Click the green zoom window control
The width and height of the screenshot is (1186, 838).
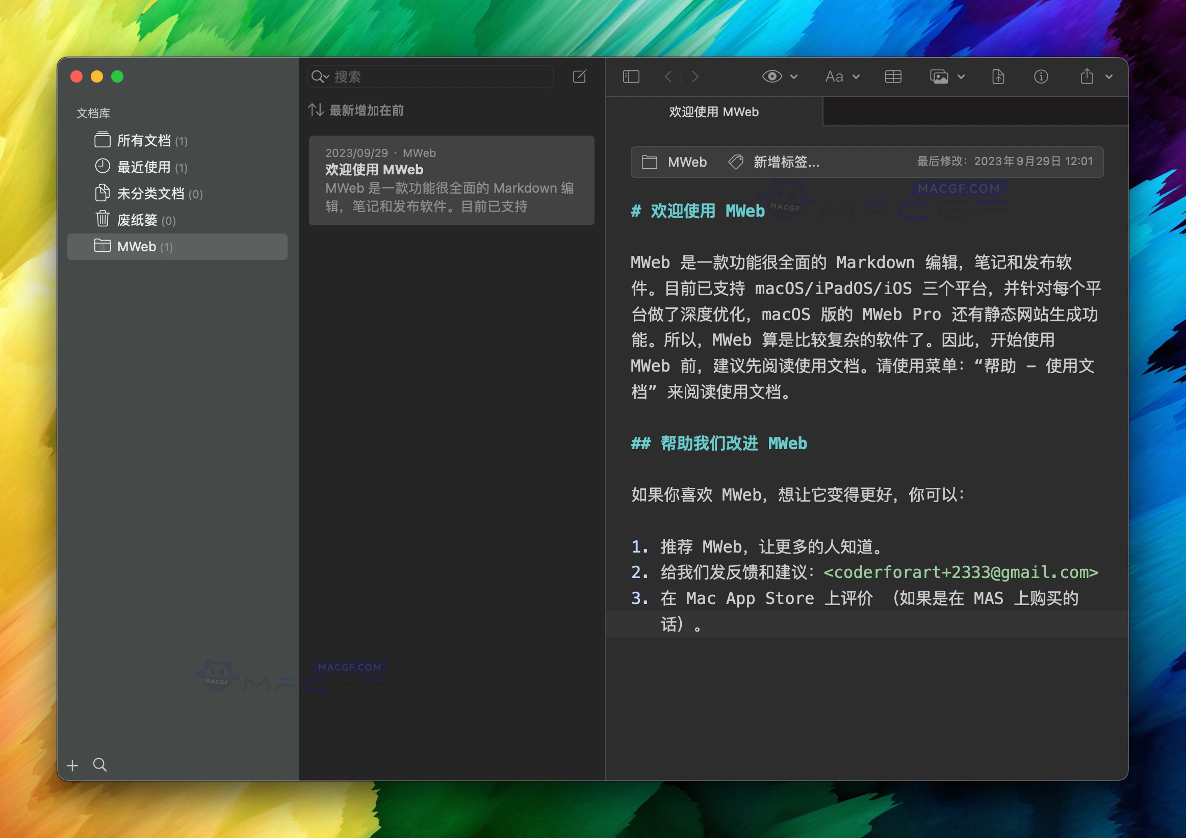pos(118,76)
